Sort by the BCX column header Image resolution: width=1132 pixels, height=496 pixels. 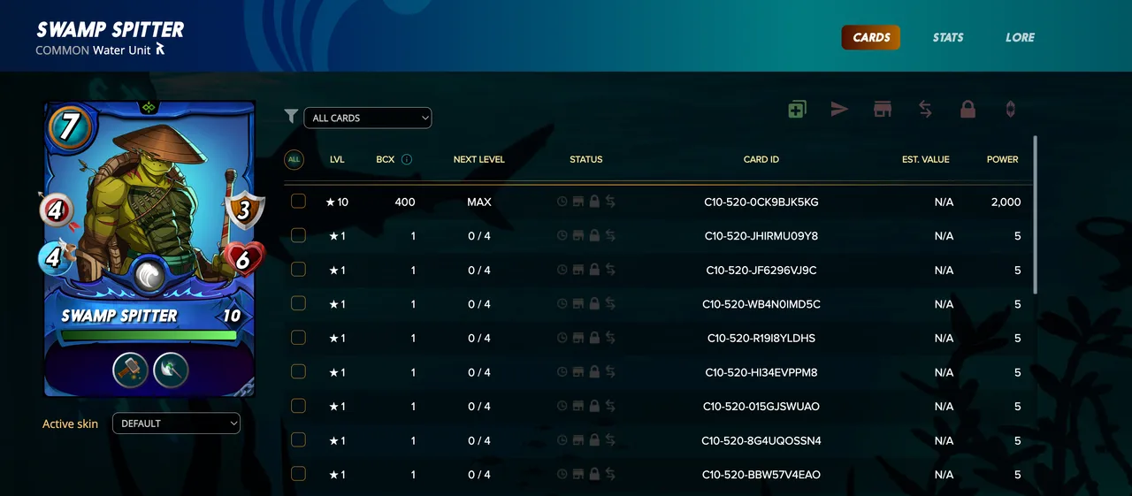pos(385,160)
